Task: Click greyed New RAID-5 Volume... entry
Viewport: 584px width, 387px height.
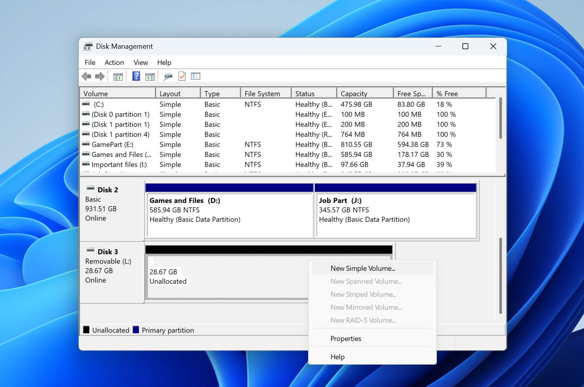Action: tap(372, 320)
